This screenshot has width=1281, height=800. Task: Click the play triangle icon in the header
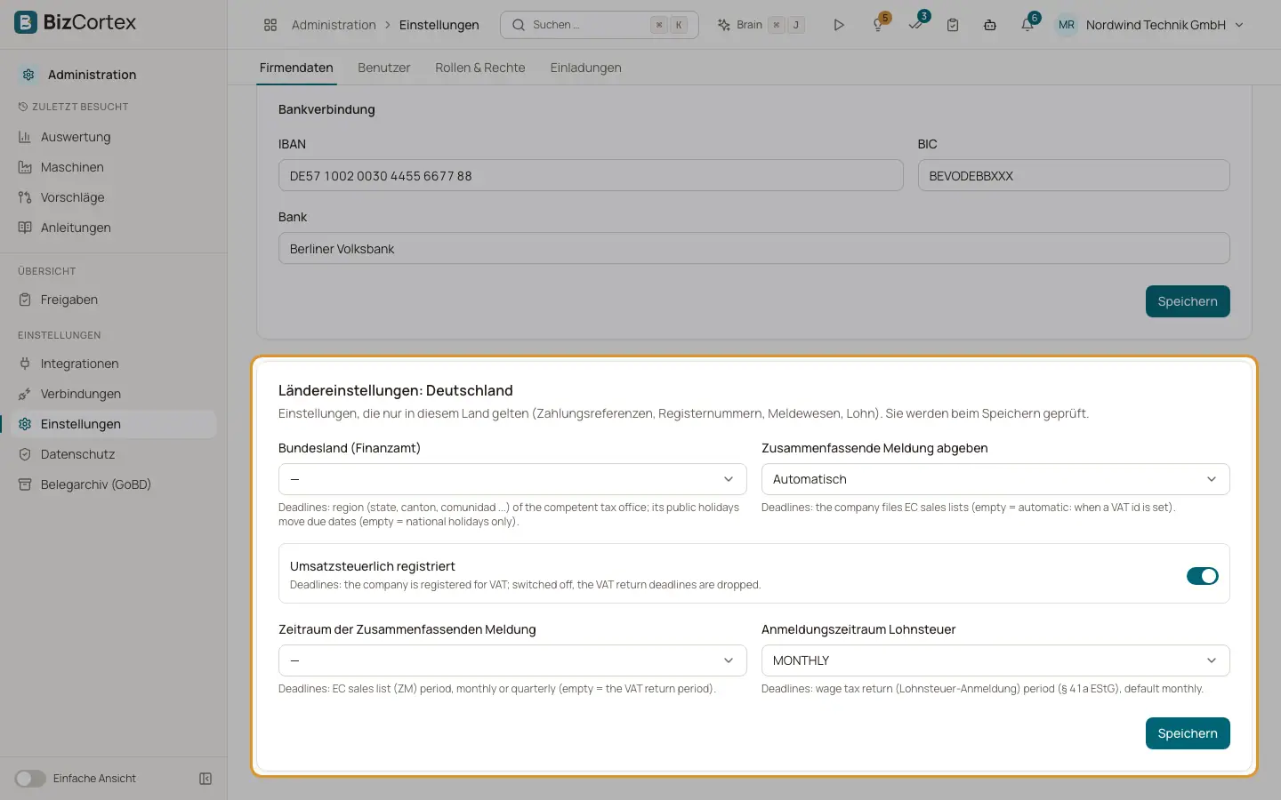[838, 25]
